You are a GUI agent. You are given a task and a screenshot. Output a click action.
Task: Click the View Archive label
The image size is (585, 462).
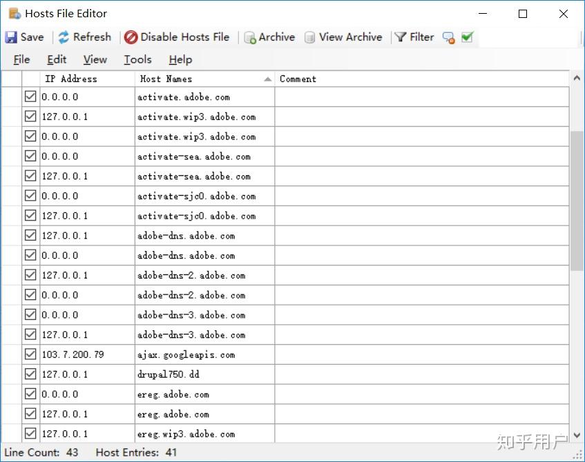350,37
